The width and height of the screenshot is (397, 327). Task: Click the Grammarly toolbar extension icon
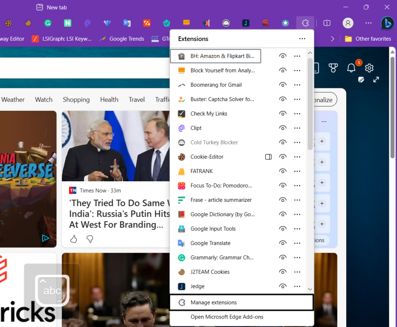[48, 23]
